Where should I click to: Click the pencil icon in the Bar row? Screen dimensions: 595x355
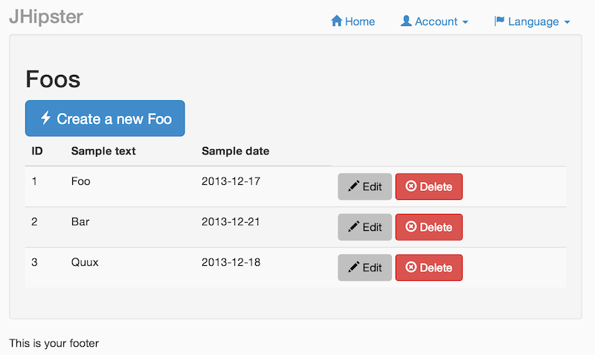click(354, 227)
